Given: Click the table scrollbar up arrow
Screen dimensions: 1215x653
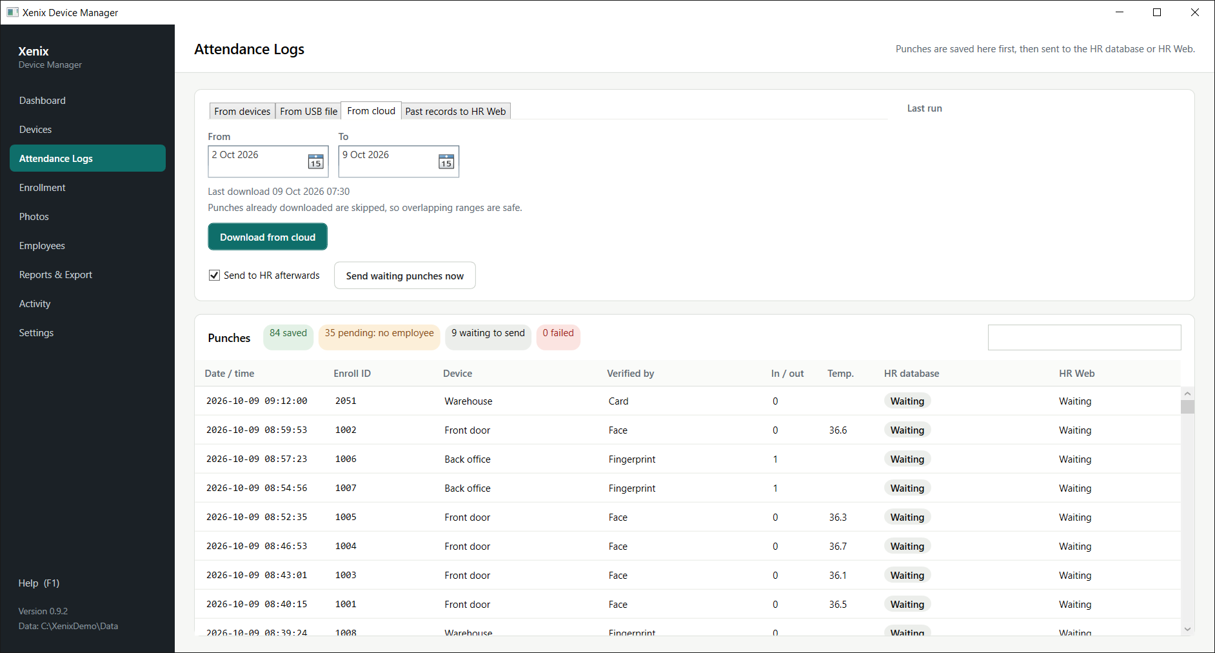Looking at the screenshot, I should tap(1187, 393).
